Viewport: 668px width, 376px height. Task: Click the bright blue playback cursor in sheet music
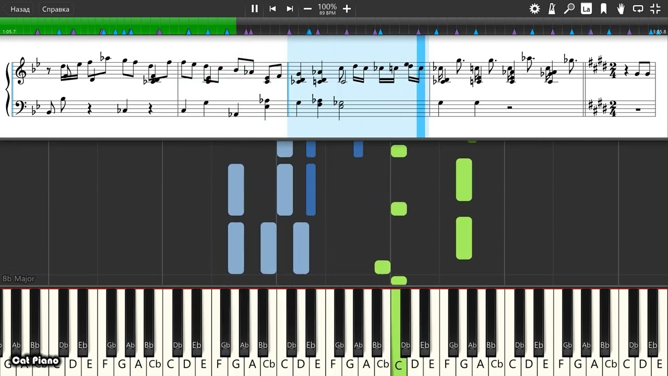click(x=421, y=86)
